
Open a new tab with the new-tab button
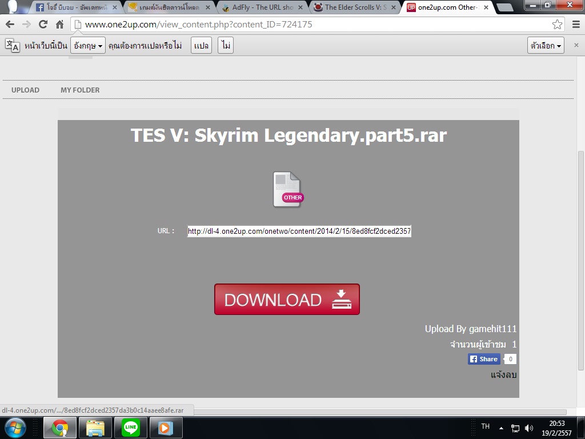(505, 7)
